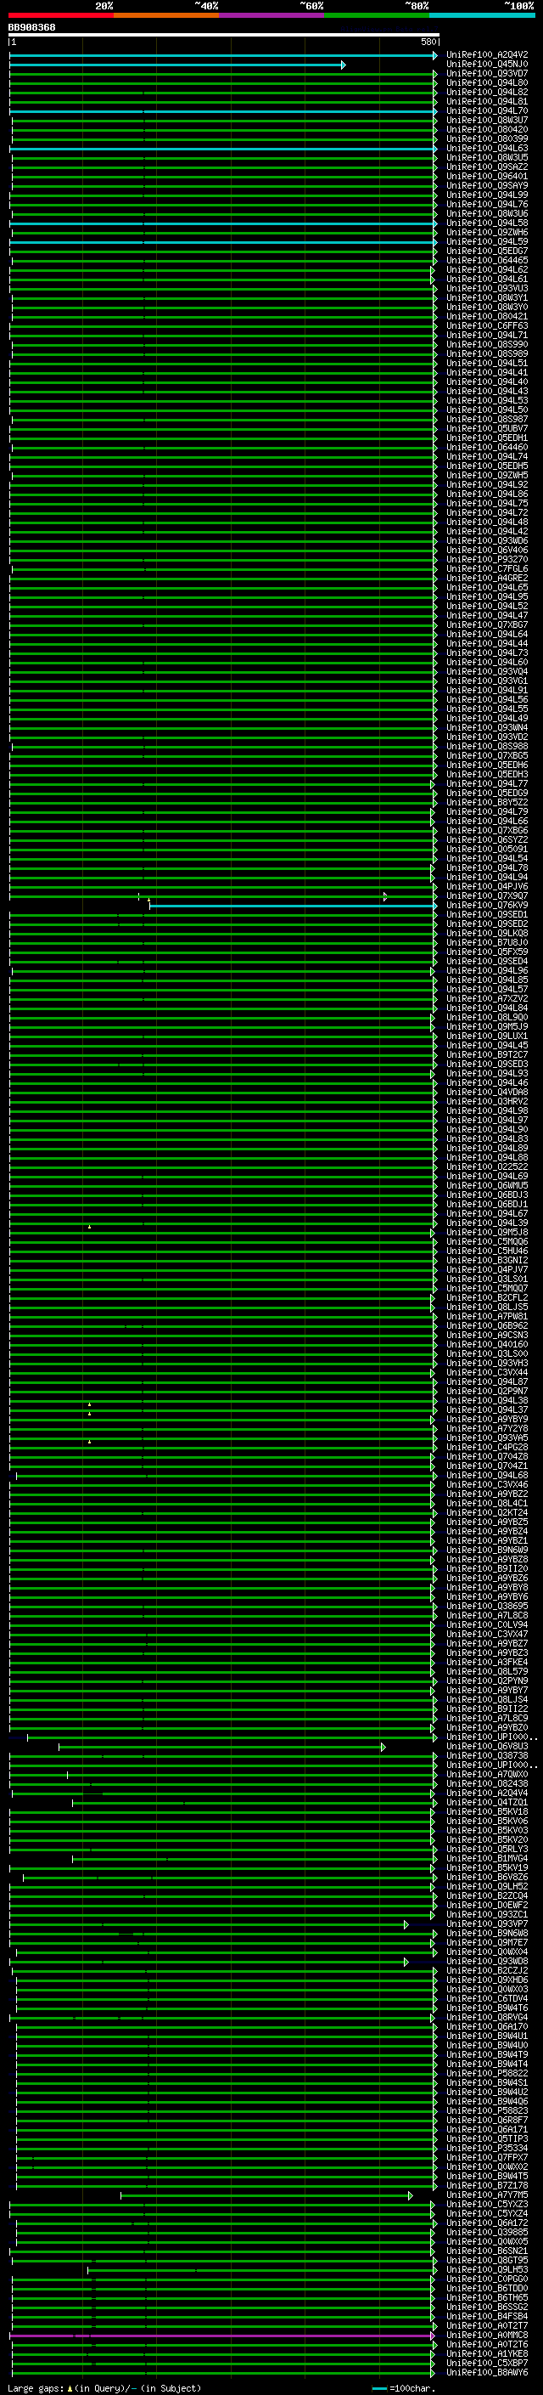Click the hit label UniRef100_B8AWY6
Viewport: 543px width, 2395px height.
[x=487, y=2373]
